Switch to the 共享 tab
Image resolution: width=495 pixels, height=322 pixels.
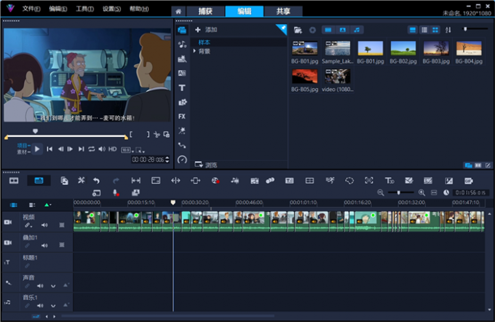click(x=283, y=12)
